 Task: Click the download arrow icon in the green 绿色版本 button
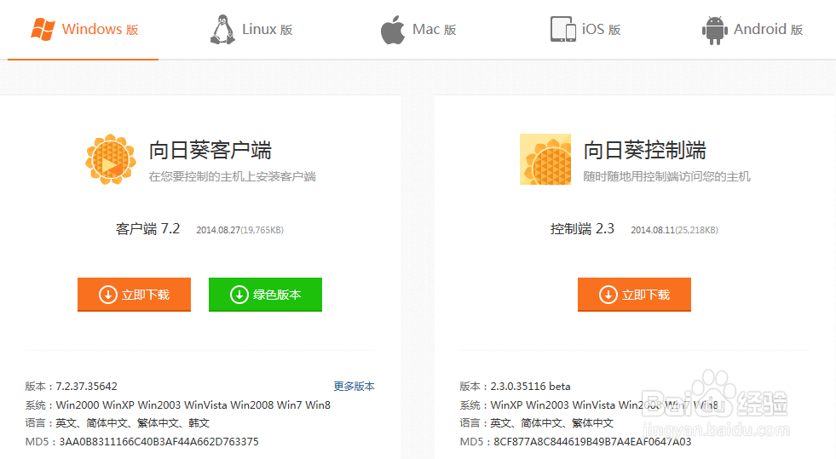tap(239, 295)
